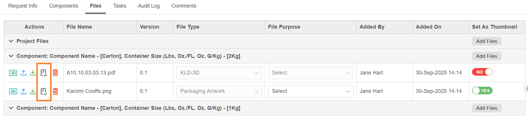
Task: Open File Purpose dropdown for Karomi Cooffe.png
Action: (x=311, y=91)
